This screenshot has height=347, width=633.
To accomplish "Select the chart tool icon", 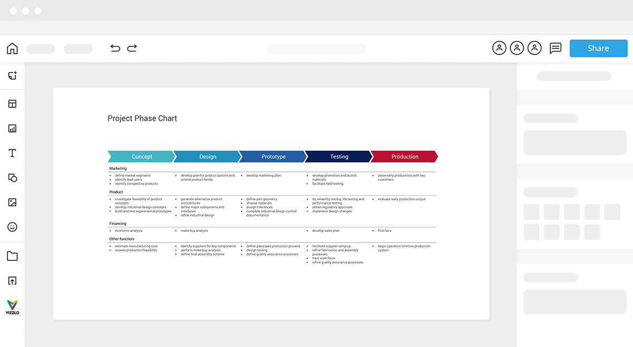I will [12, 129].
